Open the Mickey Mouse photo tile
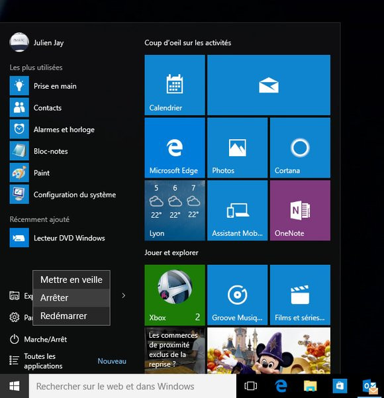Image resolution: width=384 pixels, height=398 pixels. [269, 350]
